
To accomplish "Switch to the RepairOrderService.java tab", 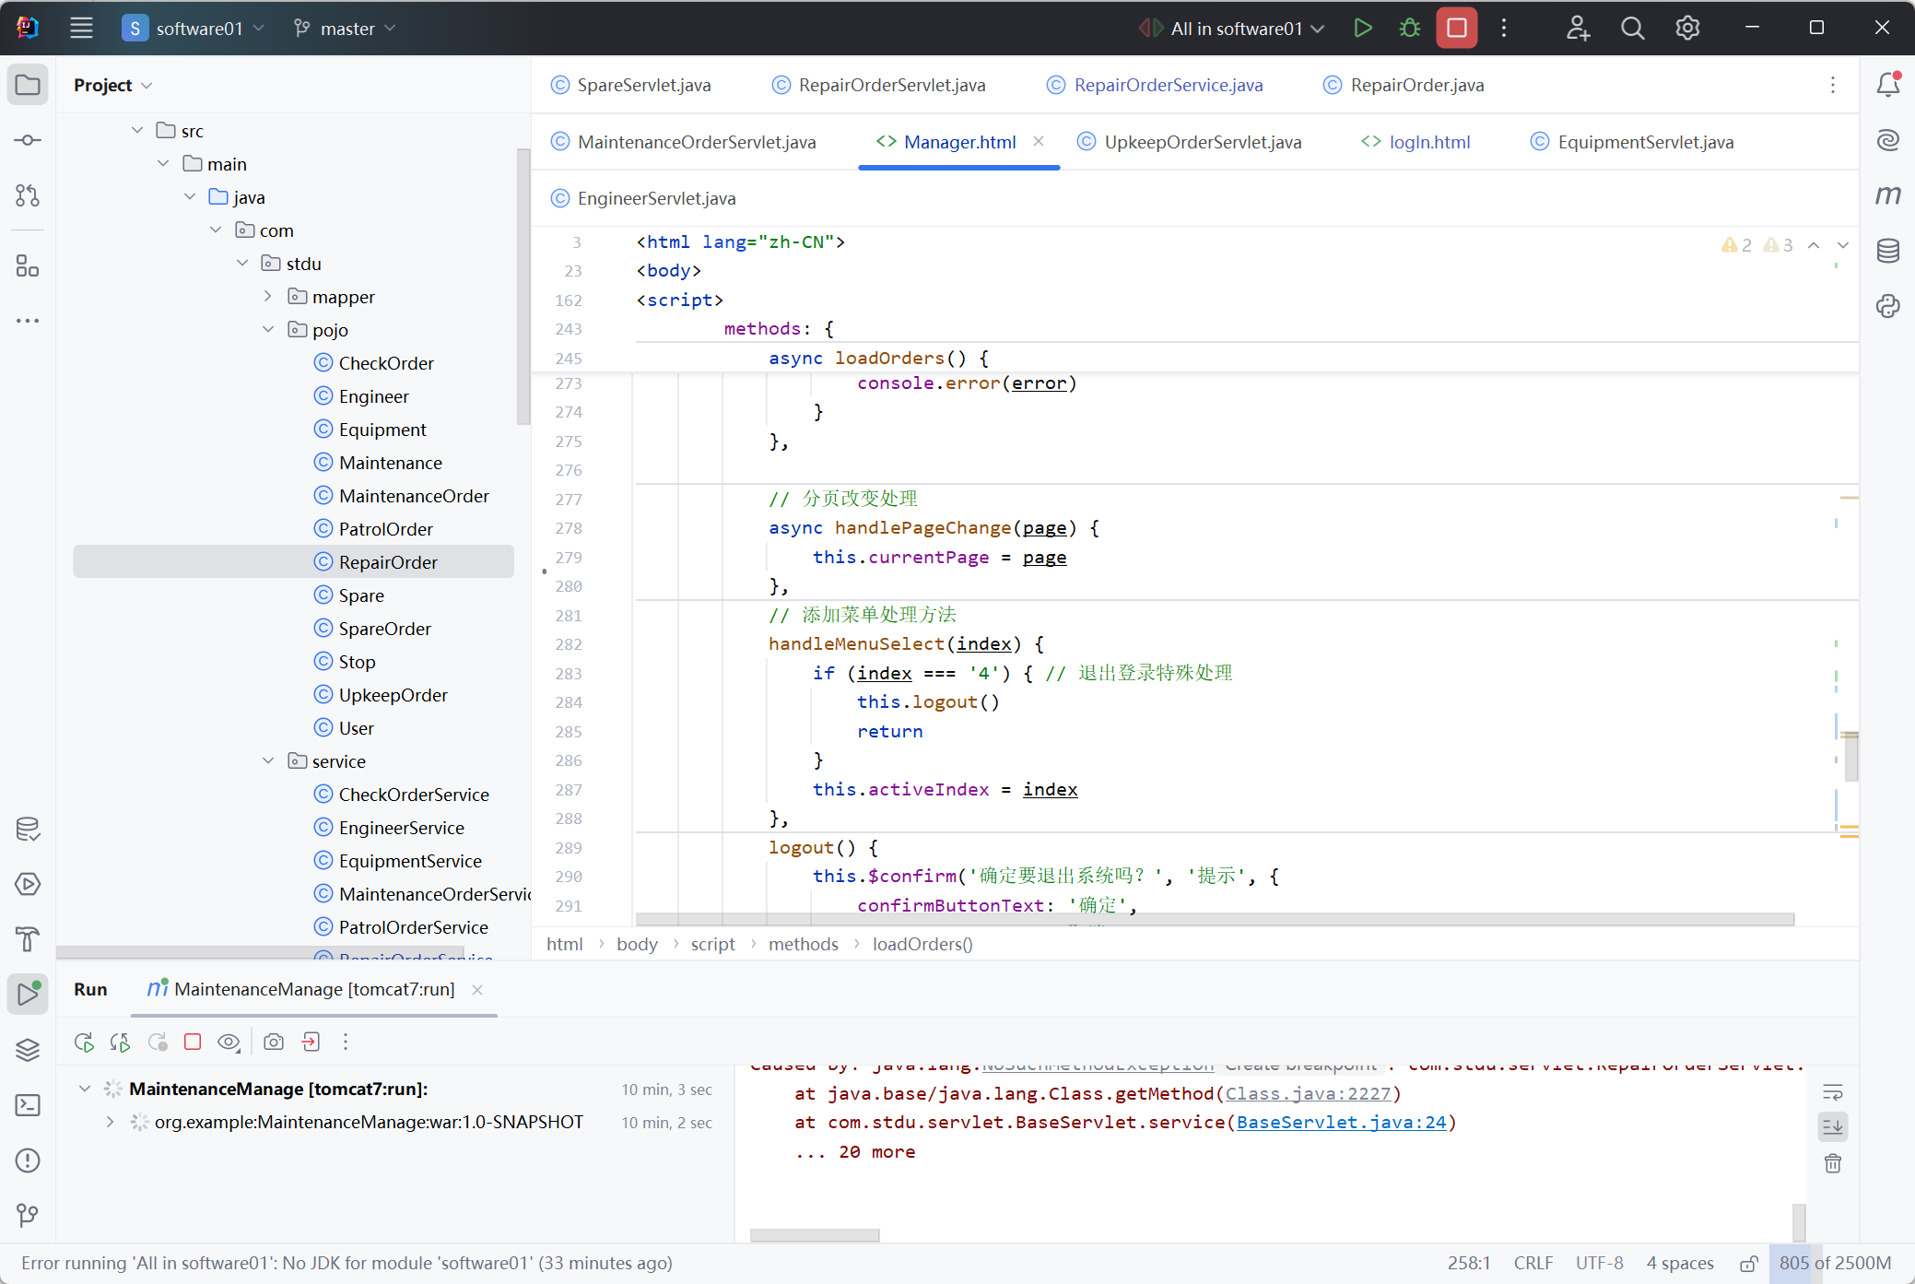I will coord(1168,85).
